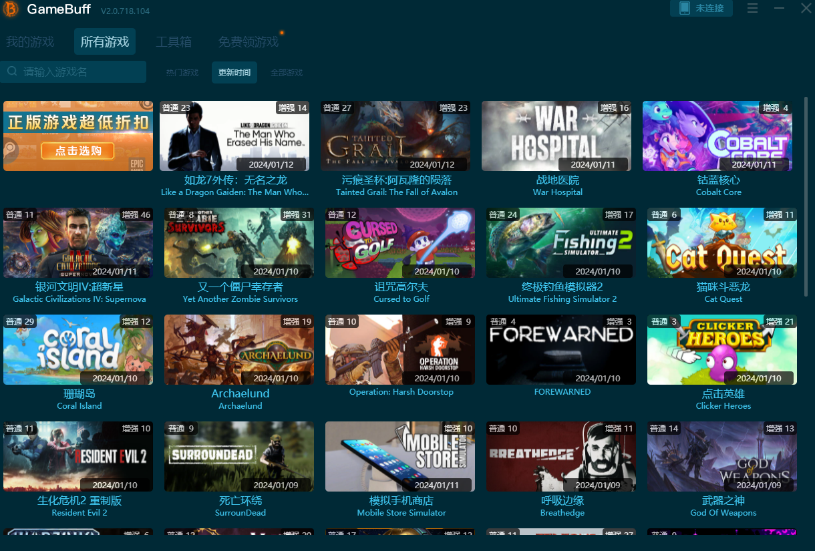Open the War Hospital game thumbnail

pyautogui.click(x=556, y=136)
